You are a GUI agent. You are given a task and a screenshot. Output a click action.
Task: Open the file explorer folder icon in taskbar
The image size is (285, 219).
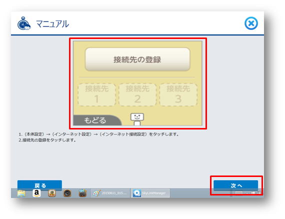(x=21, y=193)
